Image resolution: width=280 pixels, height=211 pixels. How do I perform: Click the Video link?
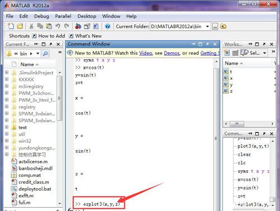(146, 53)
